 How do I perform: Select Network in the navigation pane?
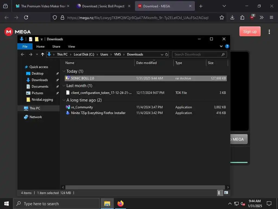36,117
